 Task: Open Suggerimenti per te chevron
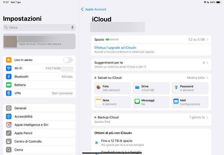[x=207, y=63]
